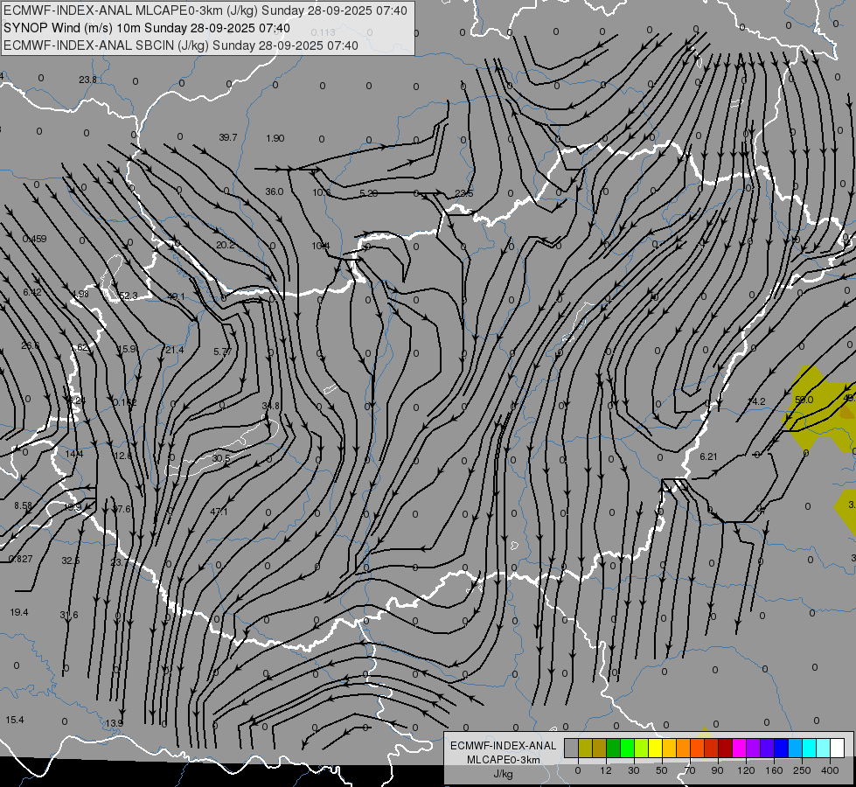Click the map value 0.827
This screenshot has width=856, height=787.
pos(21,559)
